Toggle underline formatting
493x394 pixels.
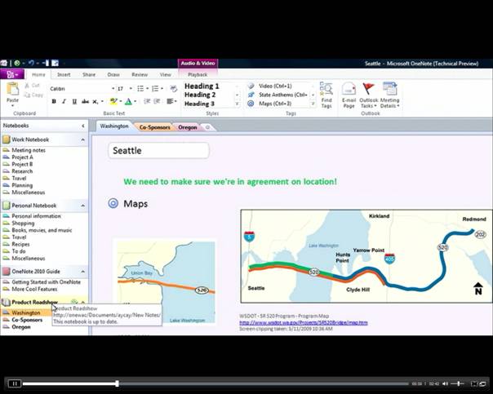pos(74,101)
